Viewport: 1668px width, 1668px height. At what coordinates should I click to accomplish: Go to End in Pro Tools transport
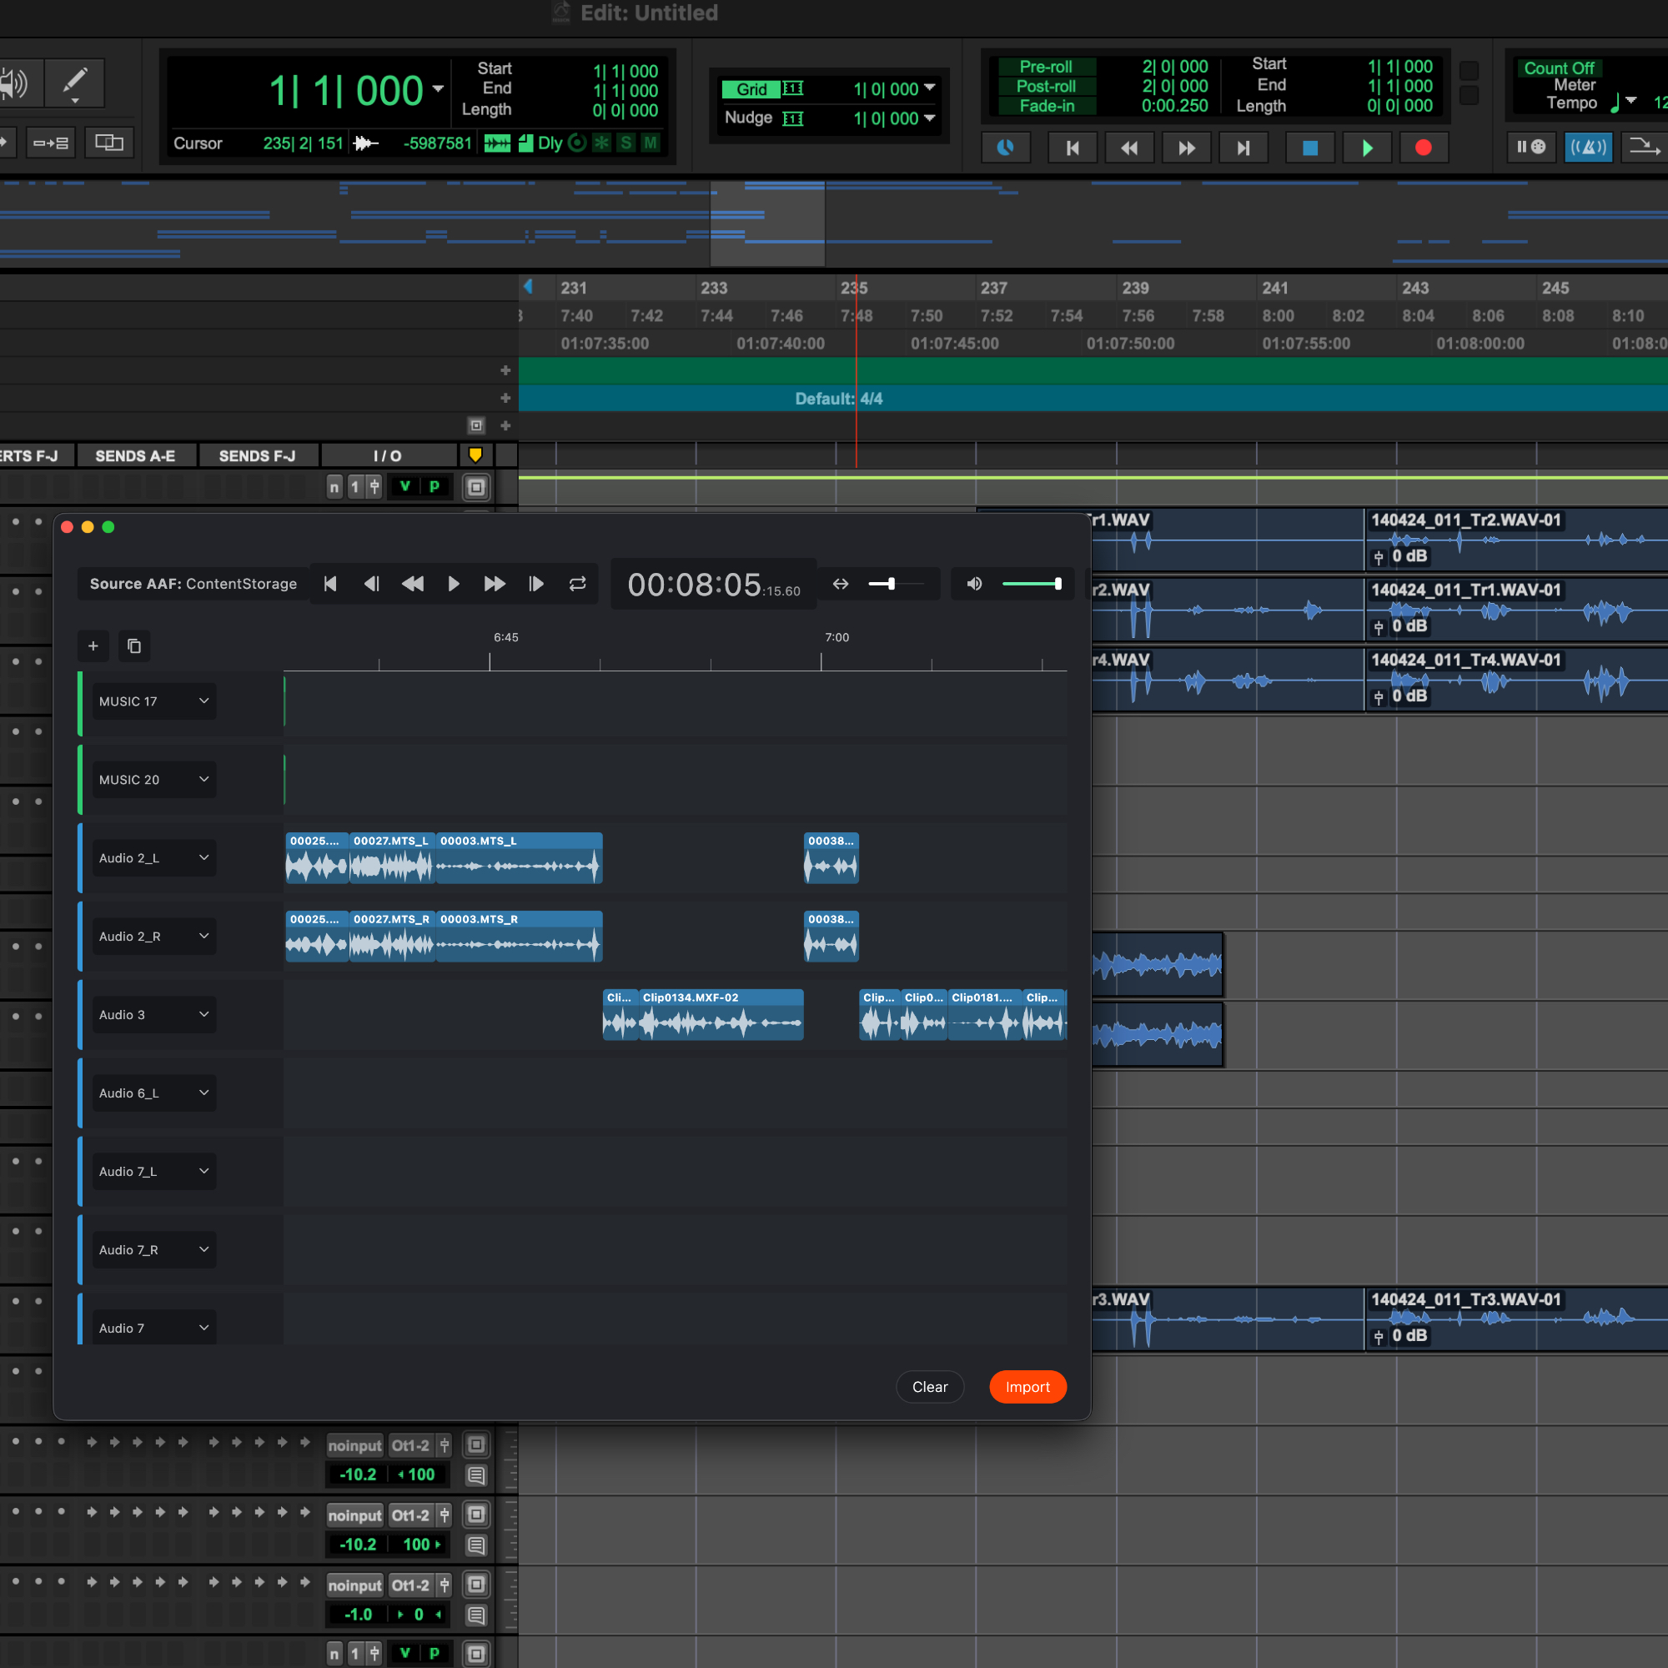click(1243, 148)
